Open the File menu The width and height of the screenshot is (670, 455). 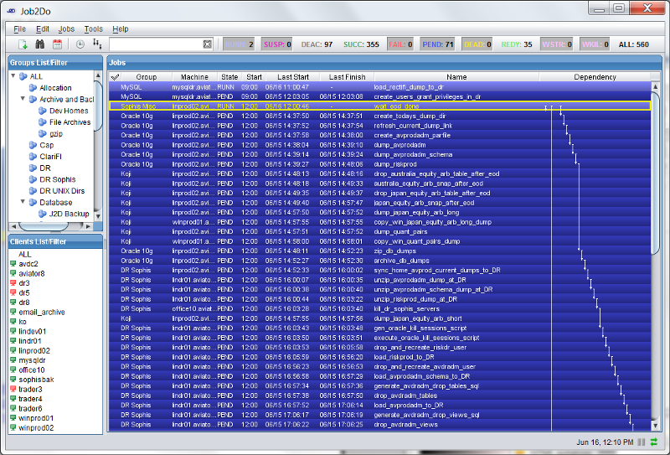pos(19,28)
